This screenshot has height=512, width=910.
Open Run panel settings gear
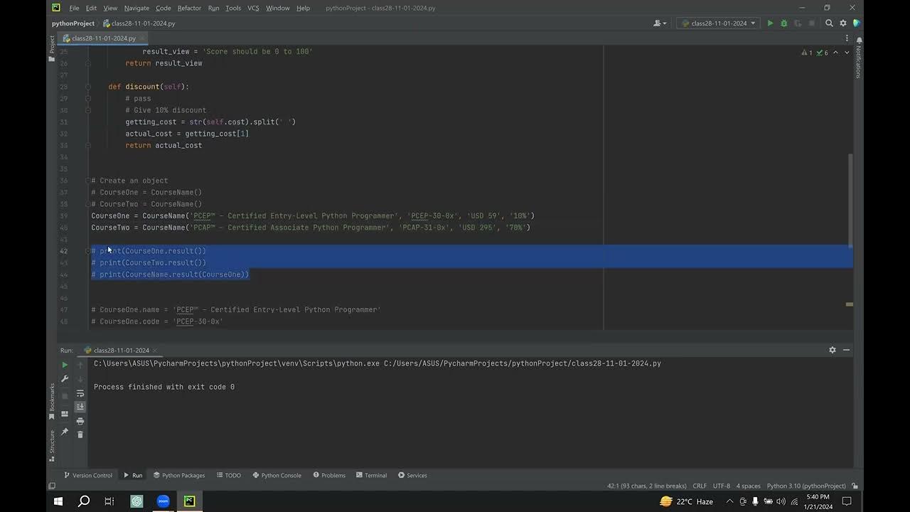[833, 350]
